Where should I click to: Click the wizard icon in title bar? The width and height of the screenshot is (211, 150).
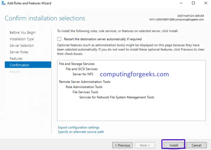pyautogui.click(x=4, y=3)
